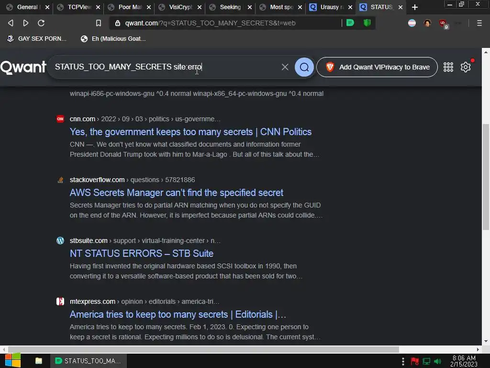Click the mtexpress.com breadcrumb URL
The height and width of the screenshot is (368, 490).
pos(145,301)
